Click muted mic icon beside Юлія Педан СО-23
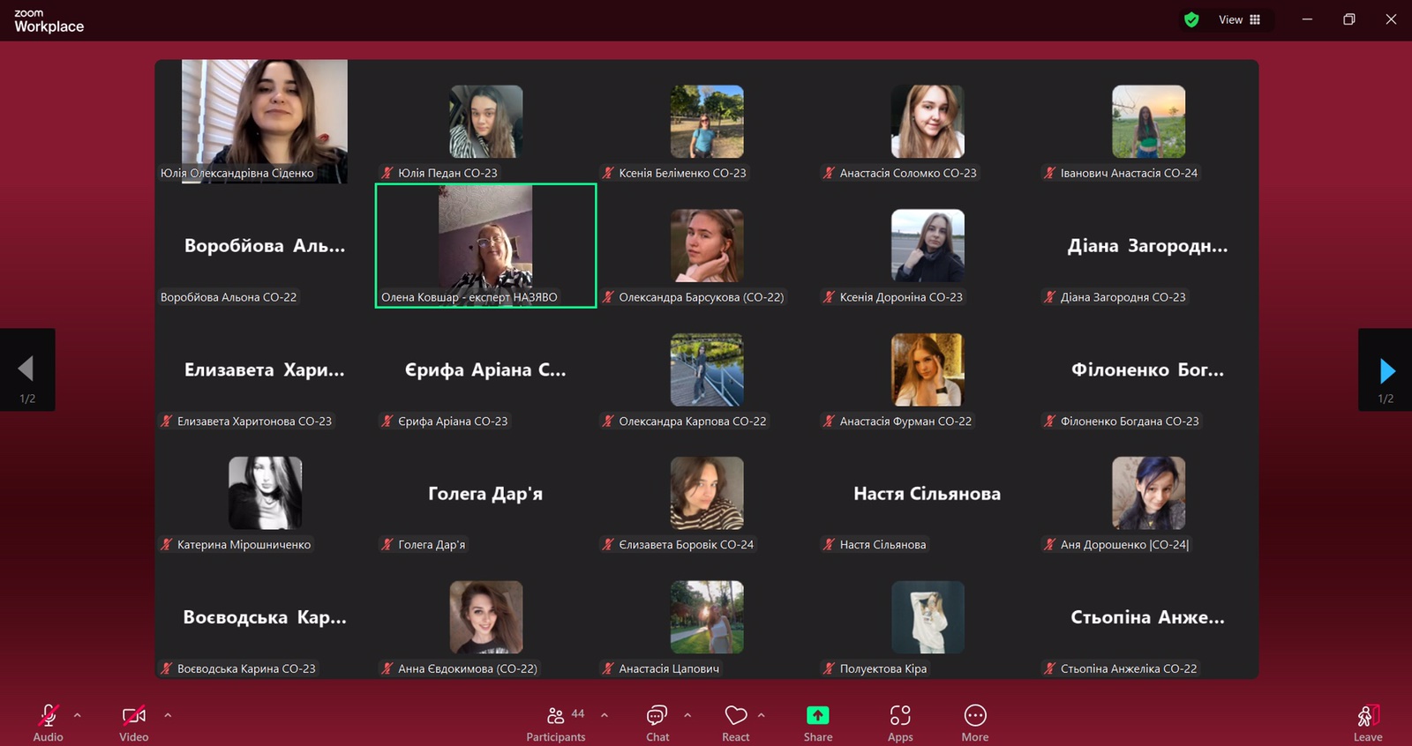Viewport: 1412px width, 746px height. [387, 173]
